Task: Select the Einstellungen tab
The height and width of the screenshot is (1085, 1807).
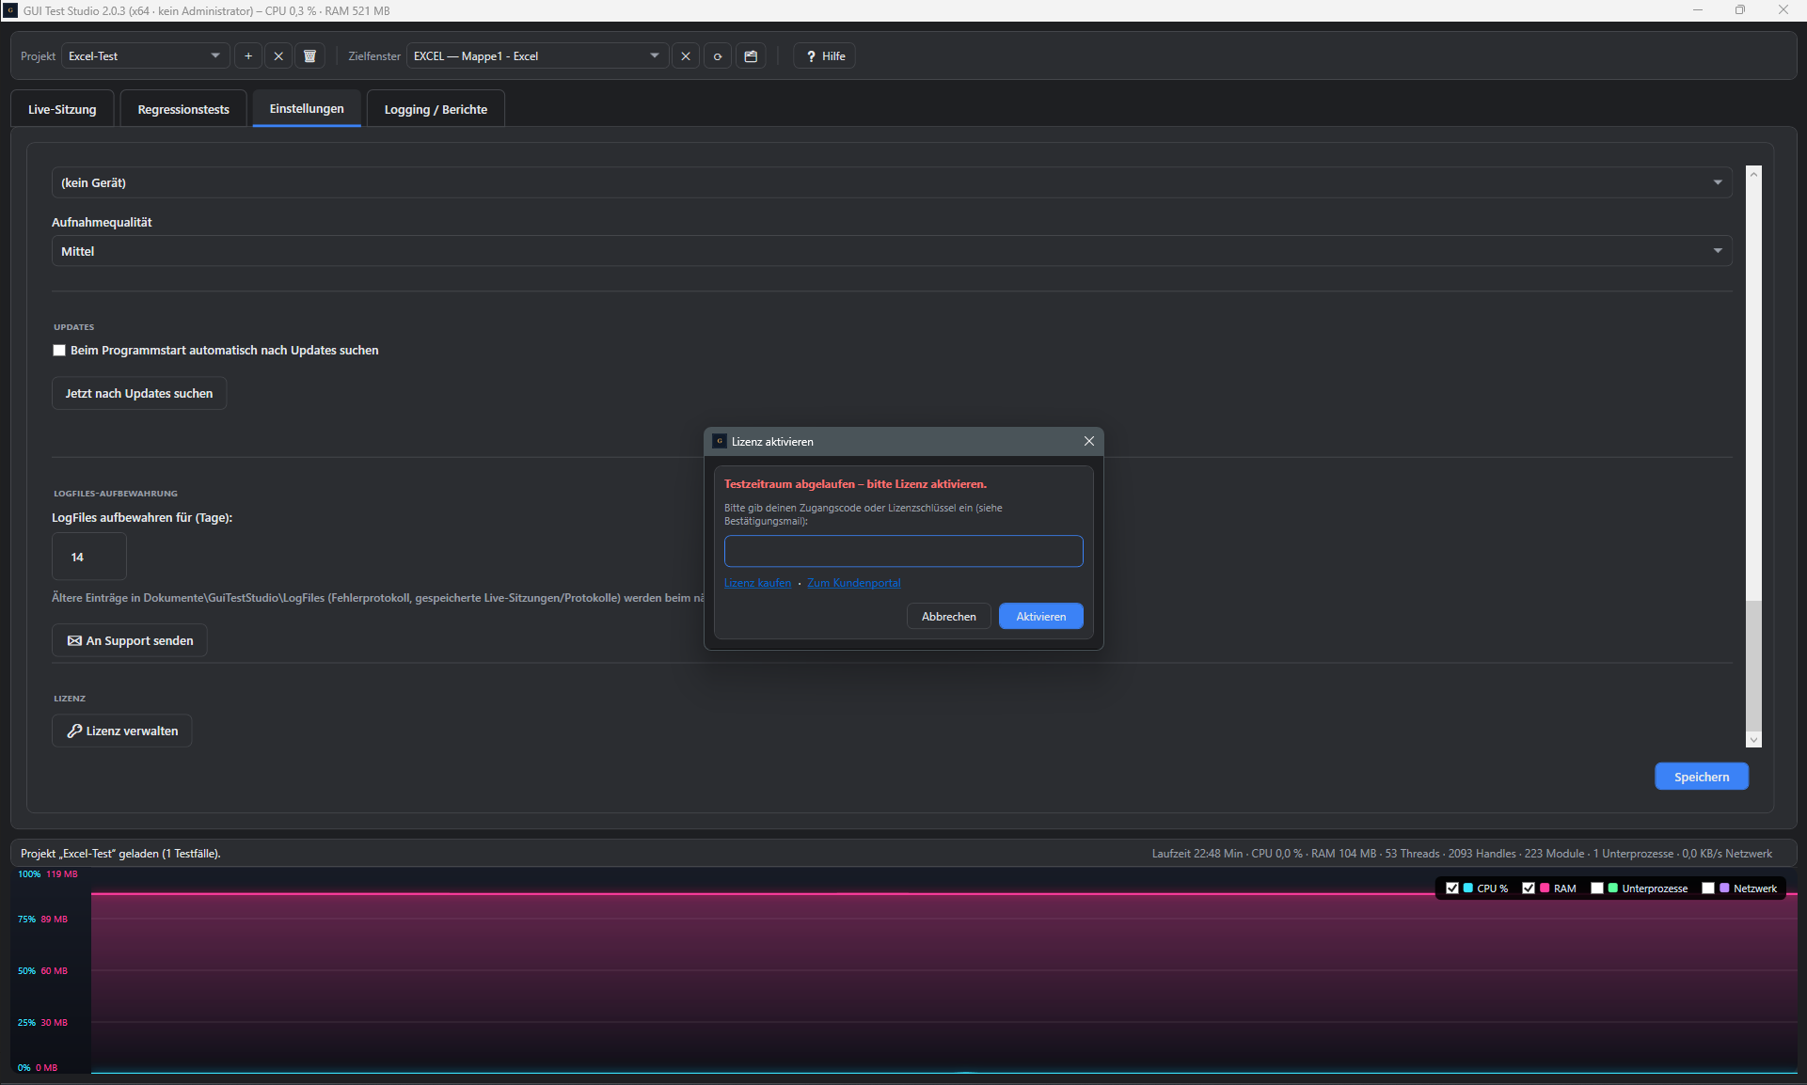Action: tap(307, 109)
